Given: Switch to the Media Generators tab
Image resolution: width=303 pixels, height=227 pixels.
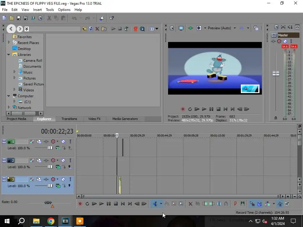Looking at the screenshot, I should point(125,119).
